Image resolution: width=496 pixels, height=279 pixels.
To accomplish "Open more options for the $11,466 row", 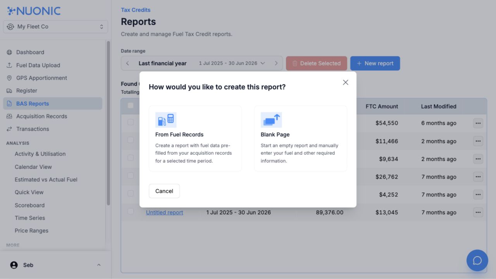I will tap(478, 141).
